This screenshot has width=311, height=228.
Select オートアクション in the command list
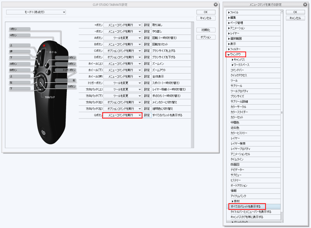tap(253, 186)
